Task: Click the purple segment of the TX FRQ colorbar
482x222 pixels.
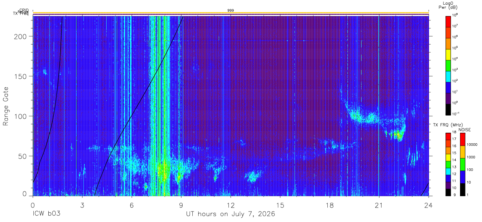Action: [448, 185]
